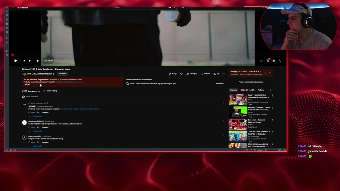The width and height of the screenshot is (340, 191).
Task: Open AFERA HAZARDOWA video thumbnail
Action: coord(238,112)
